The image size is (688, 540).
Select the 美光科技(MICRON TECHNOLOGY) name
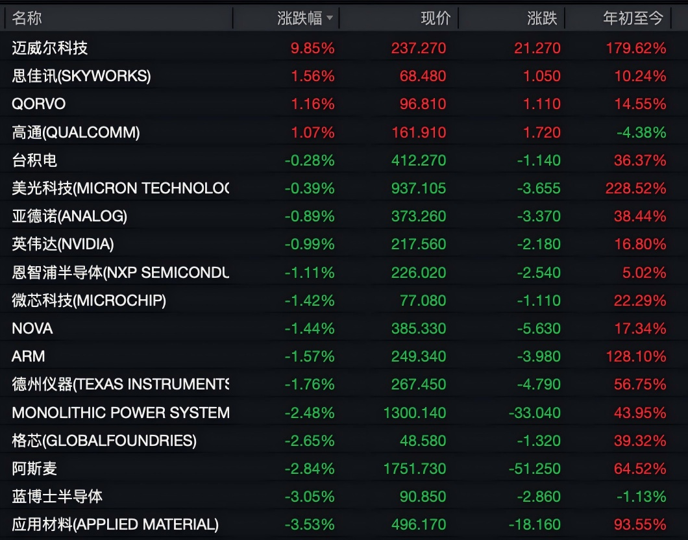[120, 188]
